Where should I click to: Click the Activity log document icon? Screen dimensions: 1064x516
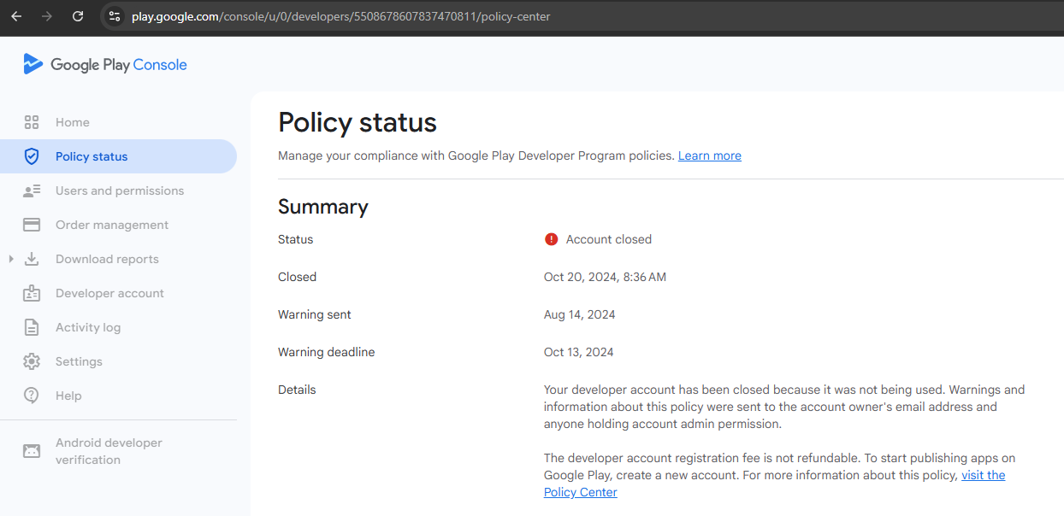click(x=32, y=327)
